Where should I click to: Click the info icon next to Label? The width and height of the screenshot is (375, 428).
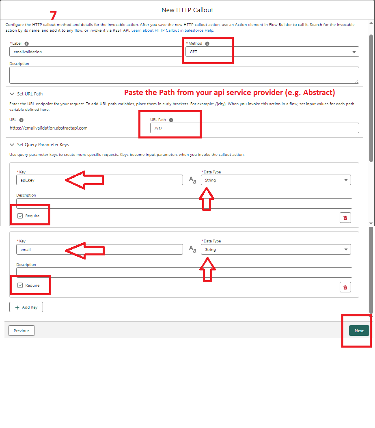pos(27,43)
